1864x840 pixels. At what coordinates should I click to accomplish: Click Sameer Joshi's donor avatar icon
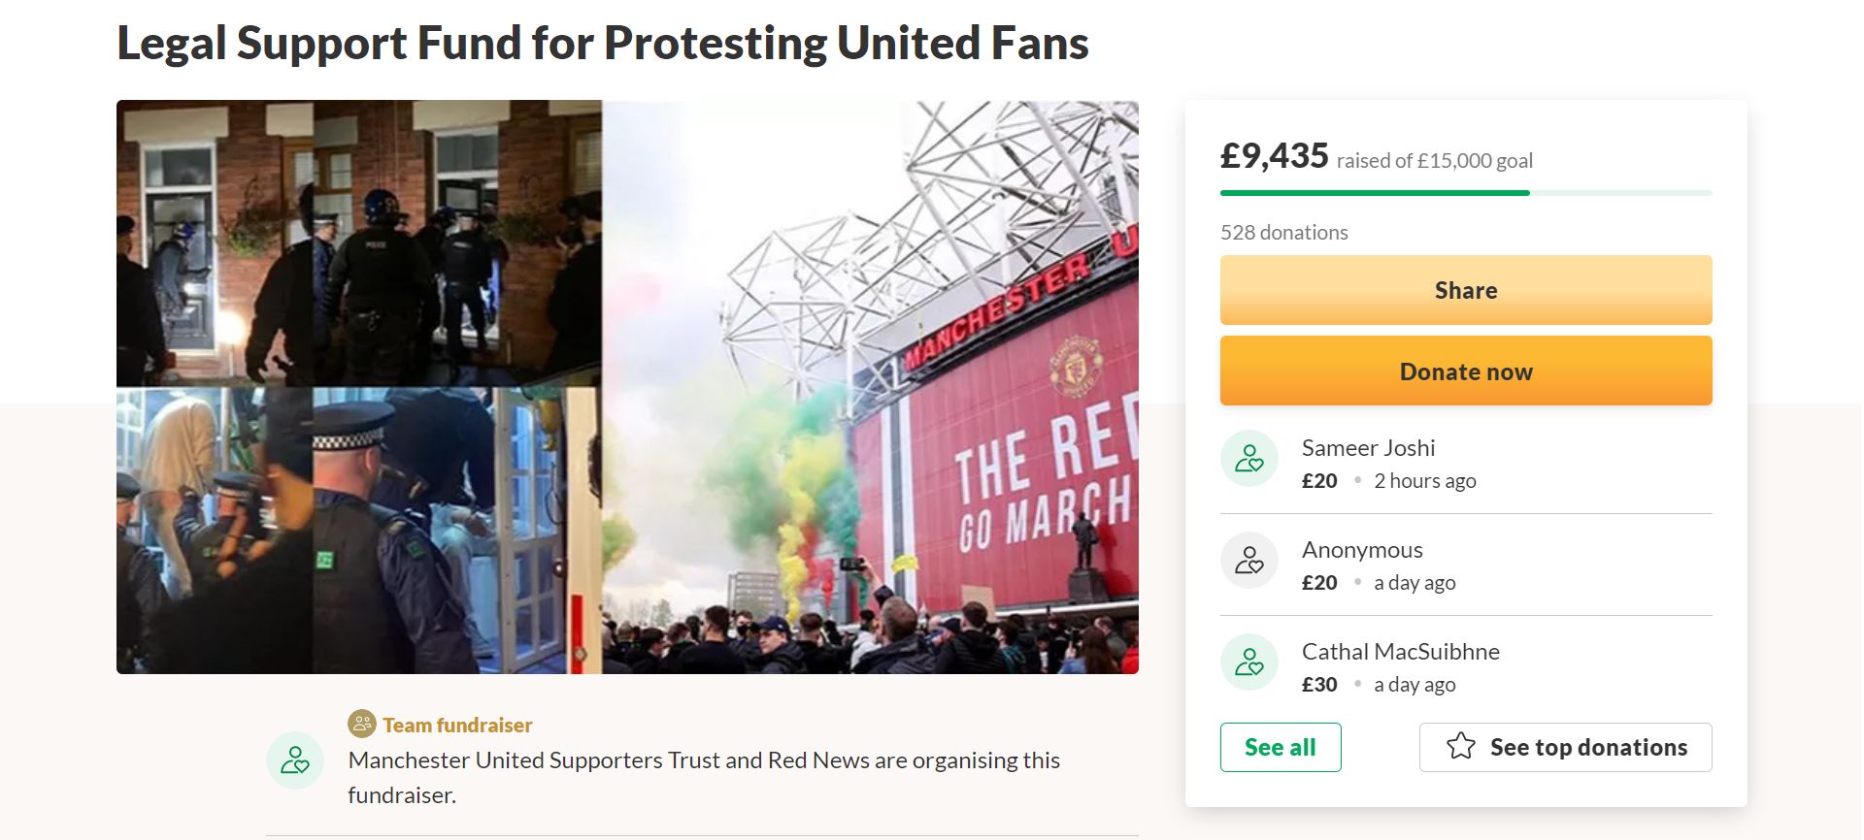tap(1248, 459)
